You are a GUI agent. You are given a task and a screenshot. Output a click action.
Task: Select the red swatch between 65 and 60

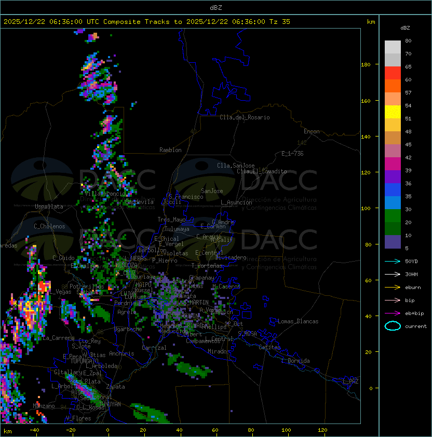(393, 73)
